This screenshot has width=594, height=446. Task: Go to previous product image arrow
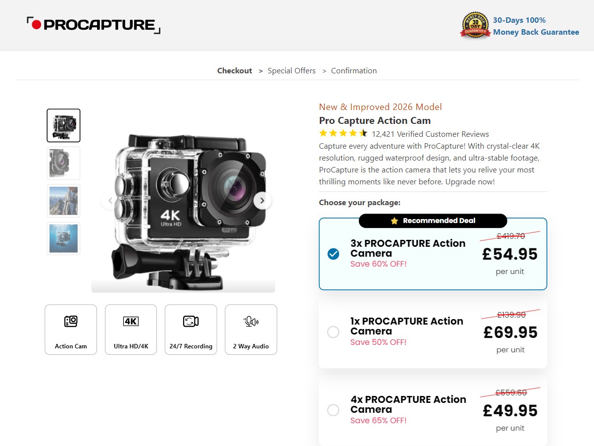pyautogui.click(x=109, y=201)
